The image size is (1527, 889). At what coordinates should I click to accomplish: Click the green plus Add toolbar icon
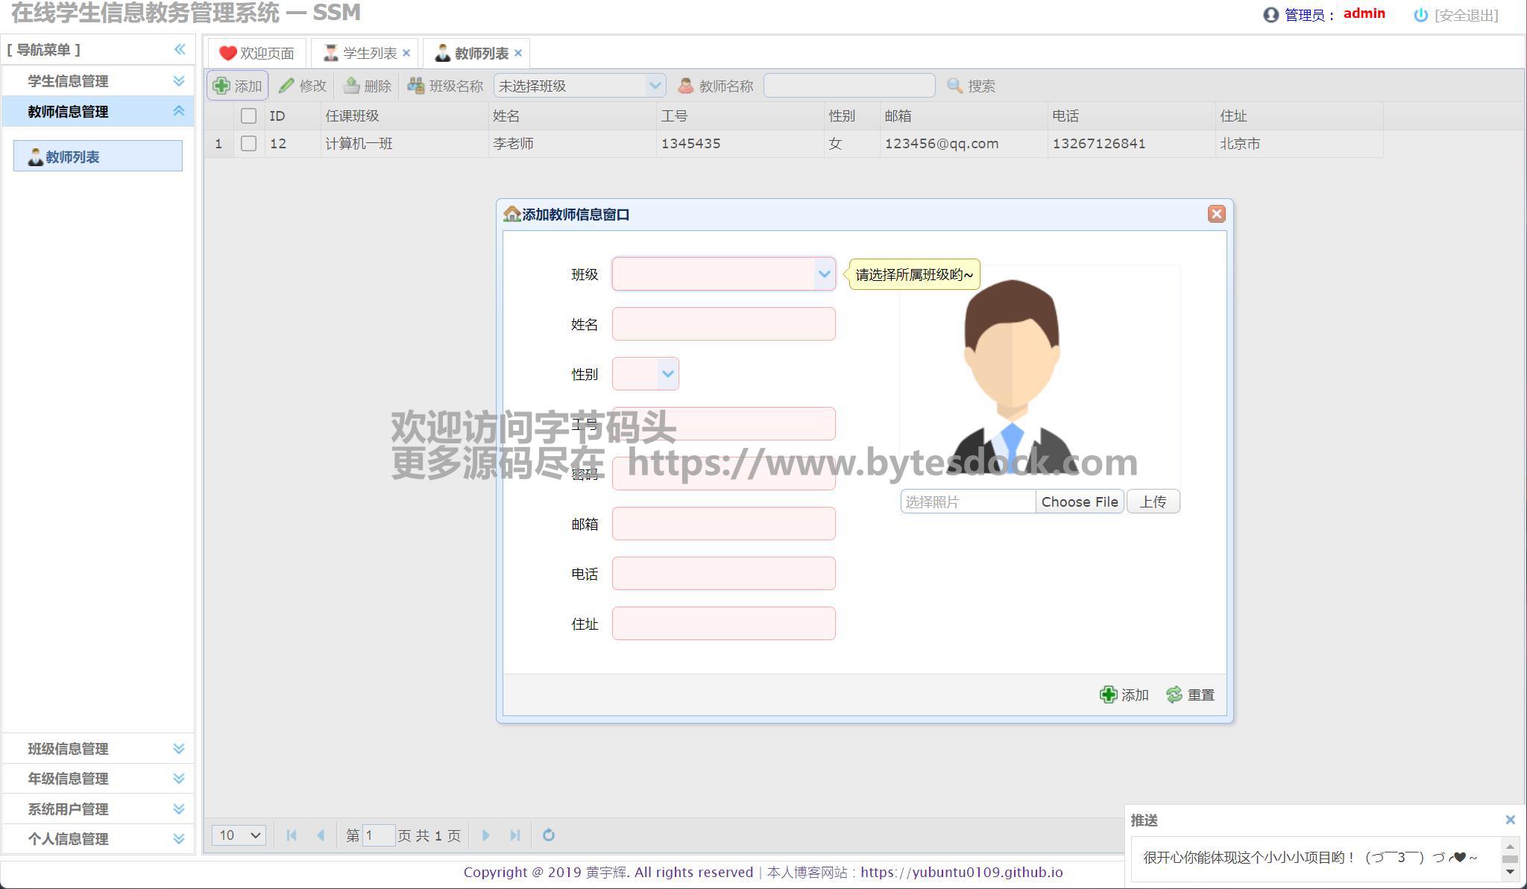[x=221, y=86]
